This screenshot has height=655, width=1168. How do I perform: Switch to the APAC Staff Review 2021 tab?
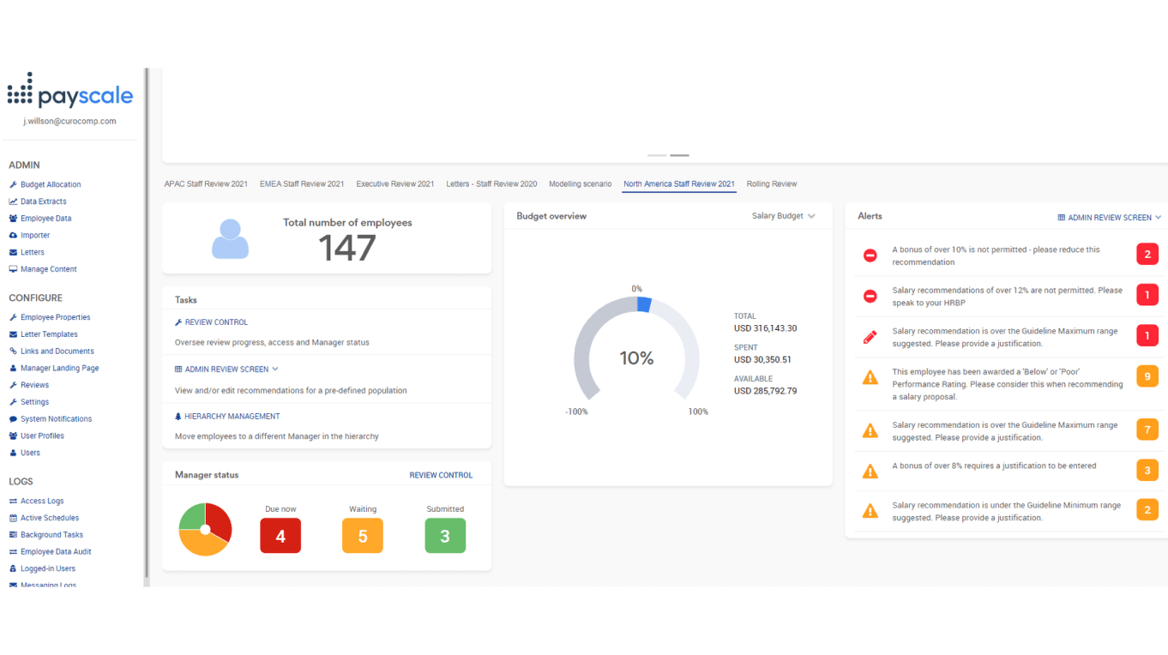point(206,184)
